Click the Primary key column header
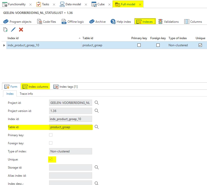 139,38
